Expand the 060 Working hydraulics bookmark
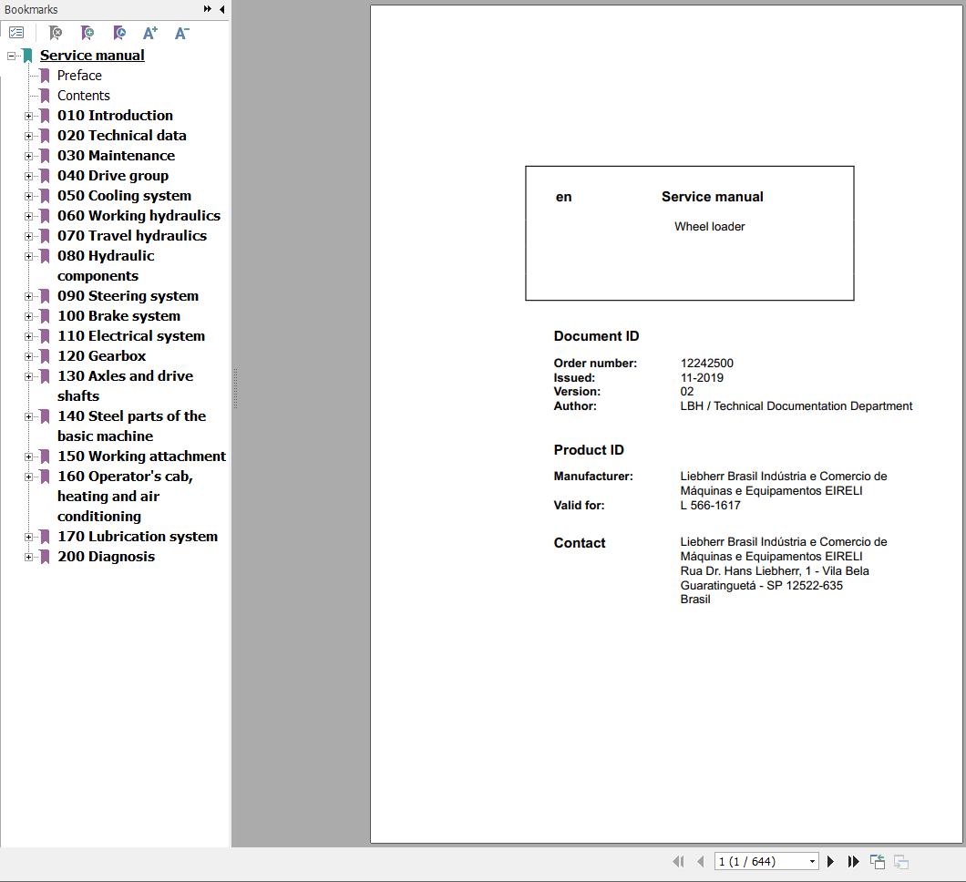 (28, 216)
